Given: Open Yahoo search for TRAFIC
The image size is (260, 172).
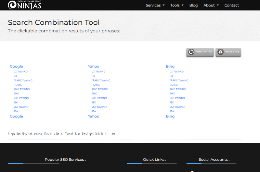Looking at the screenshot, I should tap(96, 85).
